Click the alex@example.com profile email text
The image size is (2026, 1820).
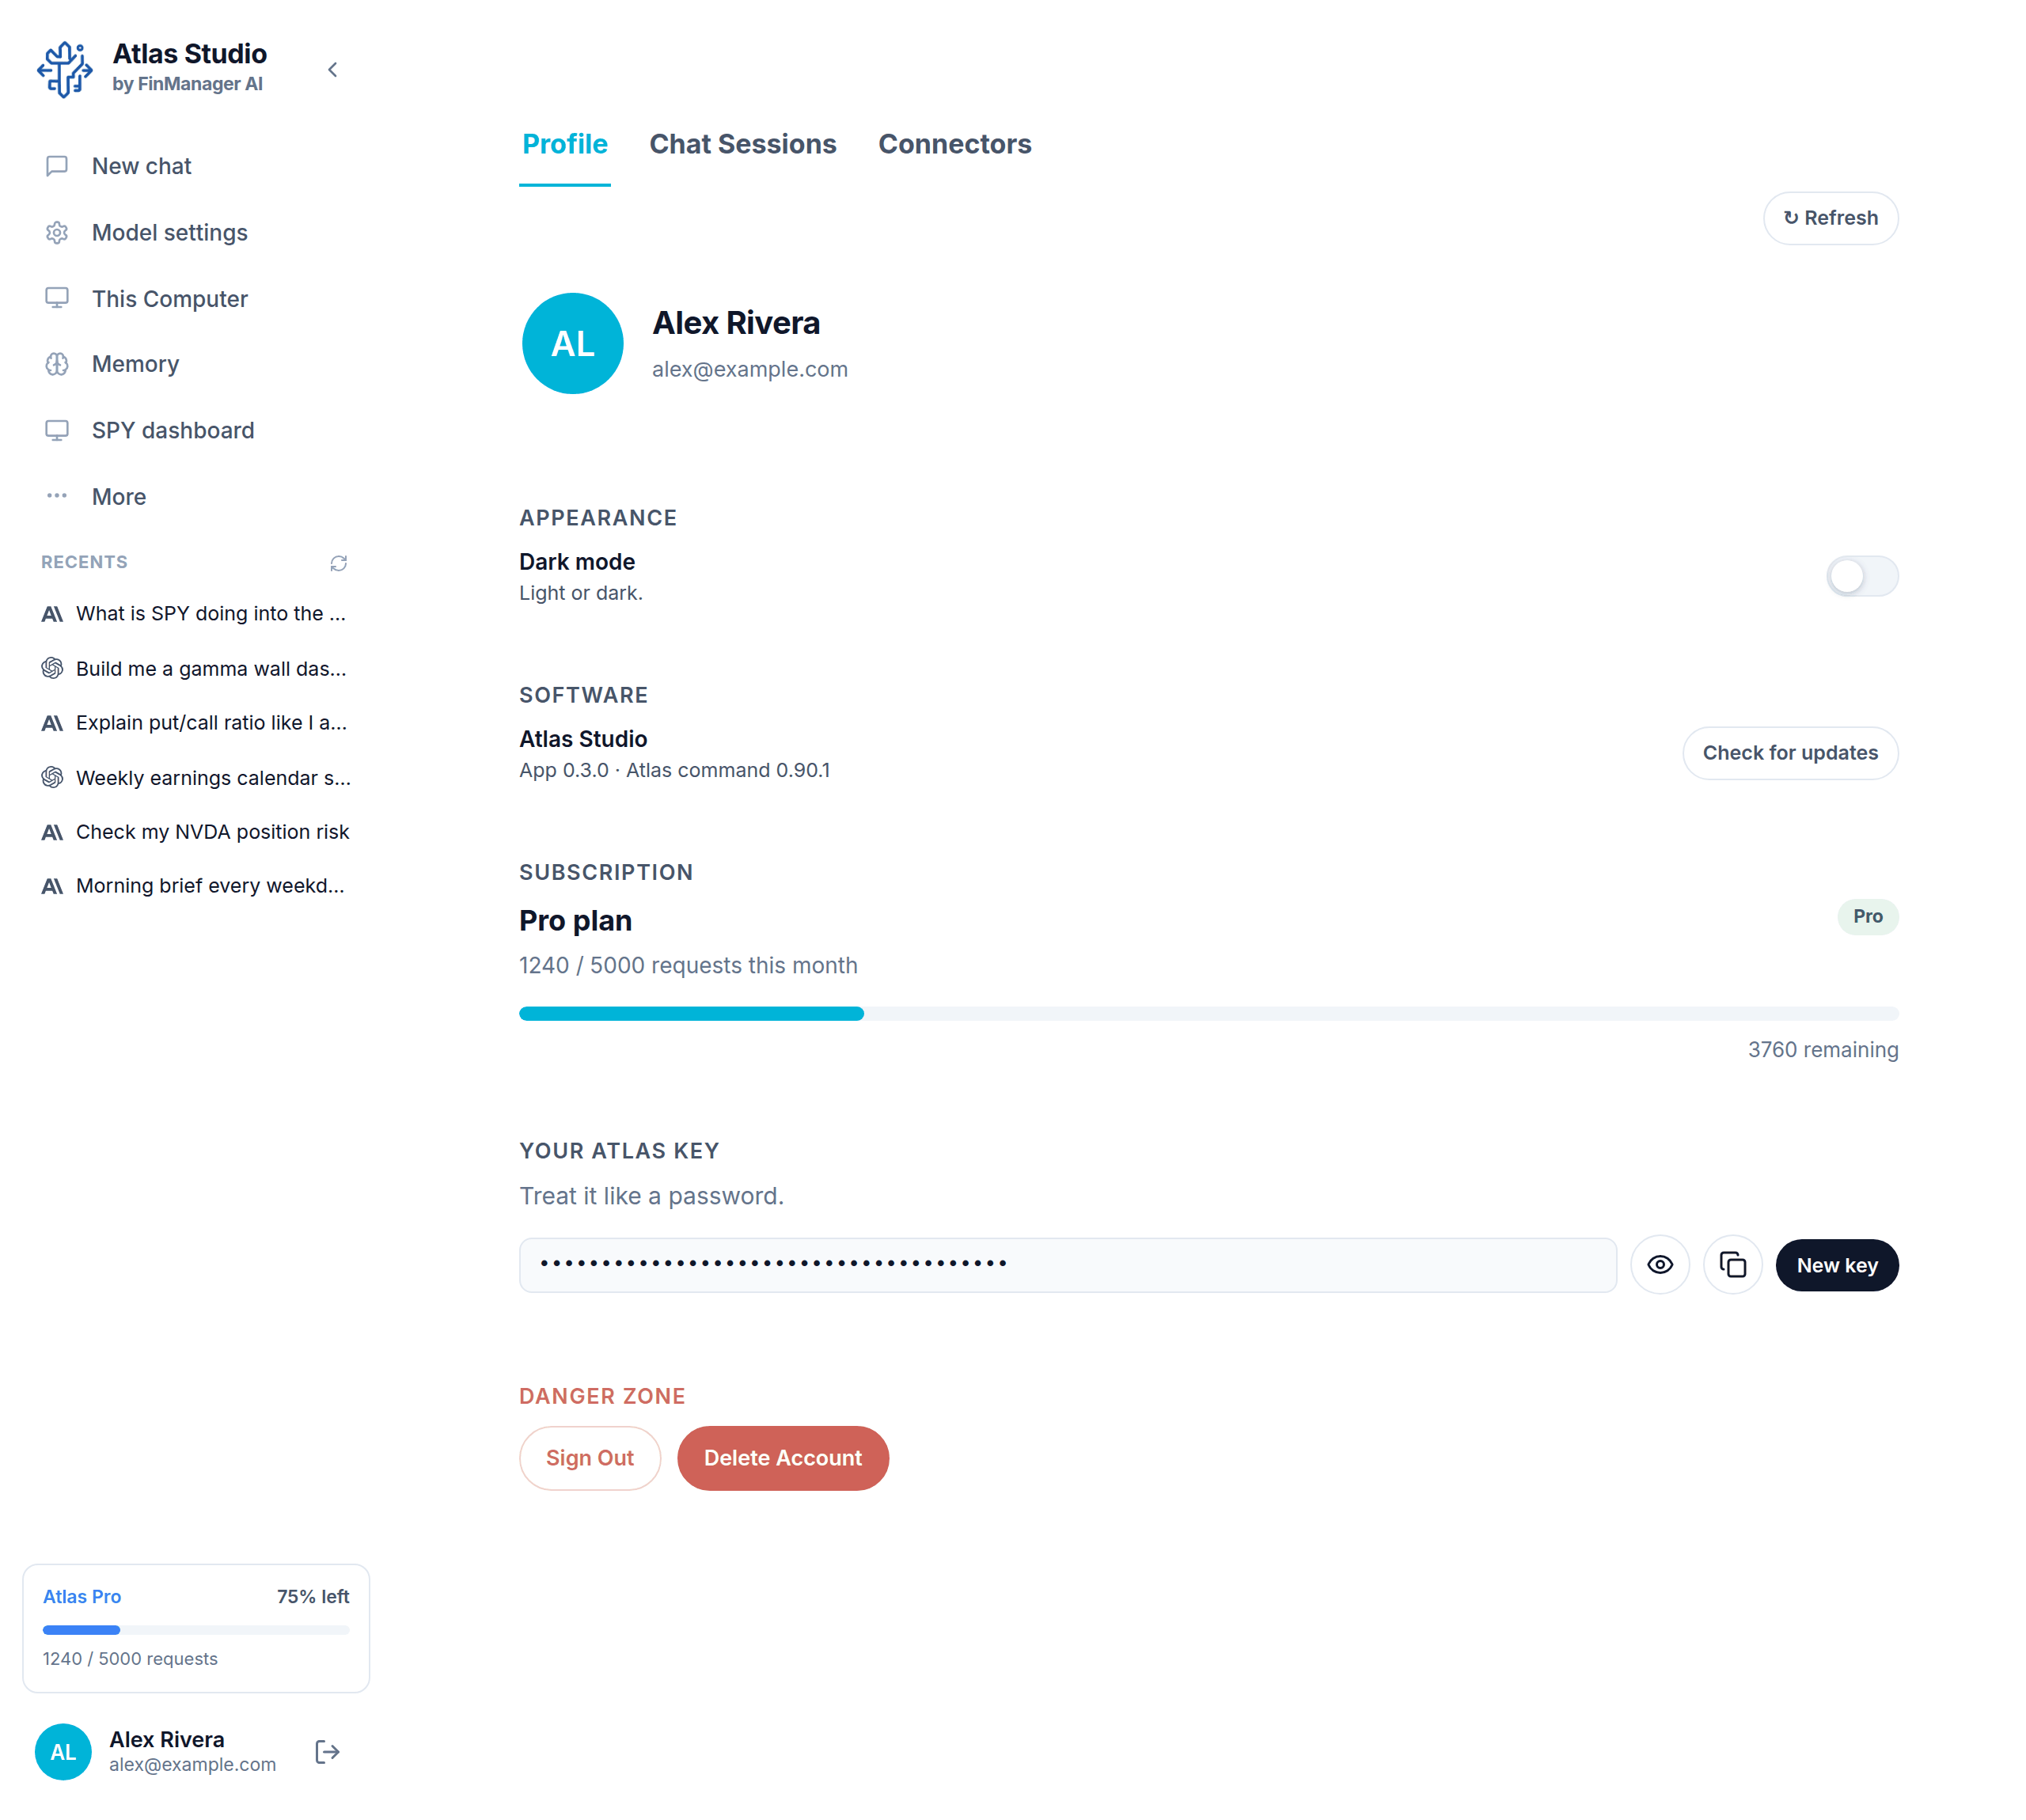750,369
